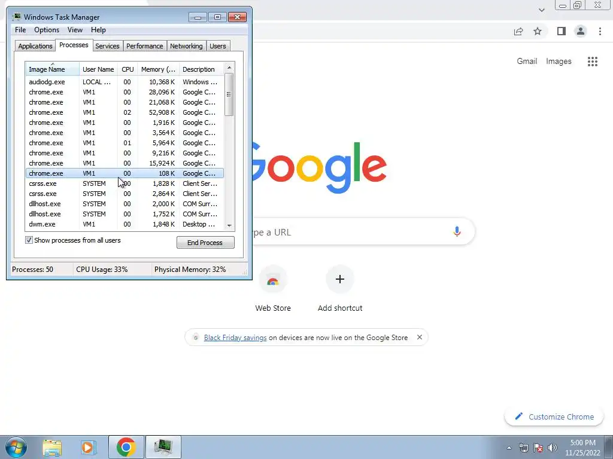Open Task Manager View menu

[x=75, y=30]
